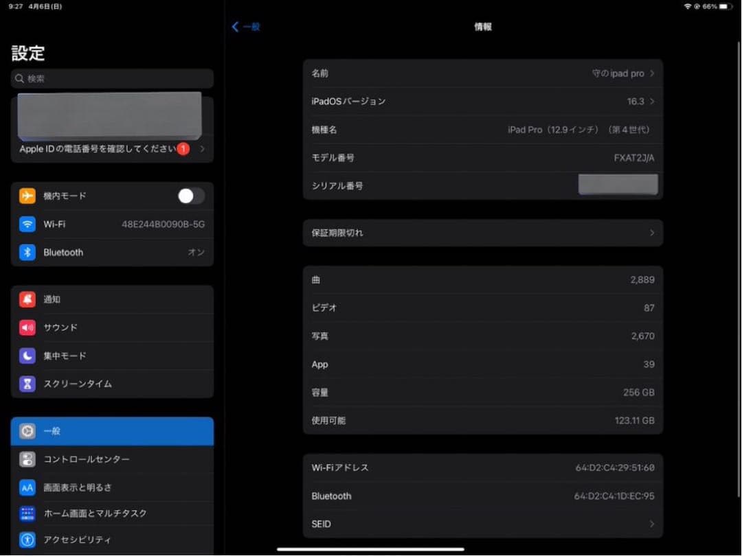Select the アクセシビリティ icon

(26, 540)
